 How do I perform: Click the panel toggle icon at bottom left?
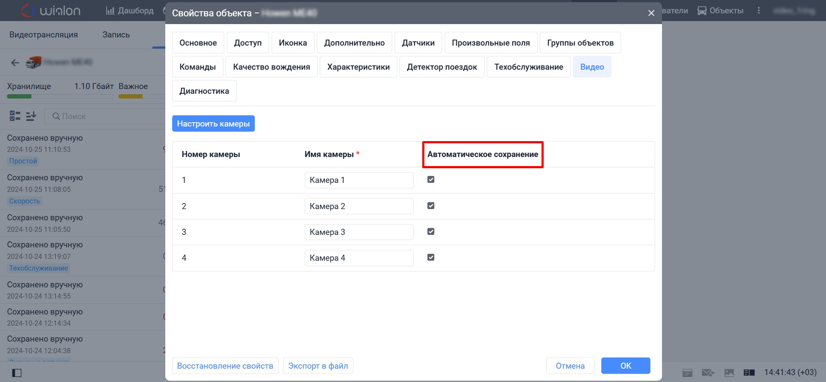pyautogui.click(x=17, y=373)
